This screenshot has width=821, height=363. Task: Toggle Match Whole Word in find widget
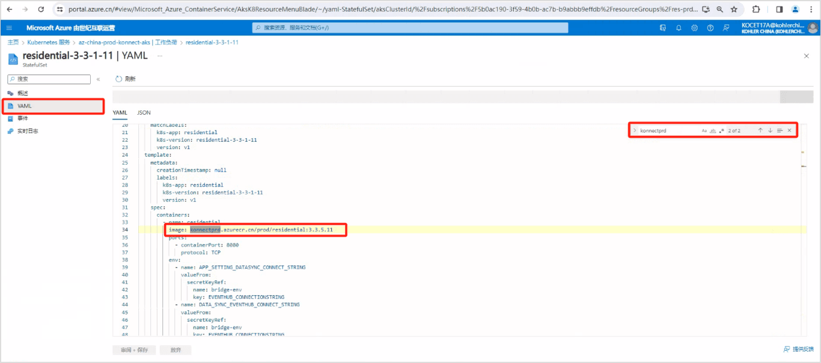click(x=713, y=130)
